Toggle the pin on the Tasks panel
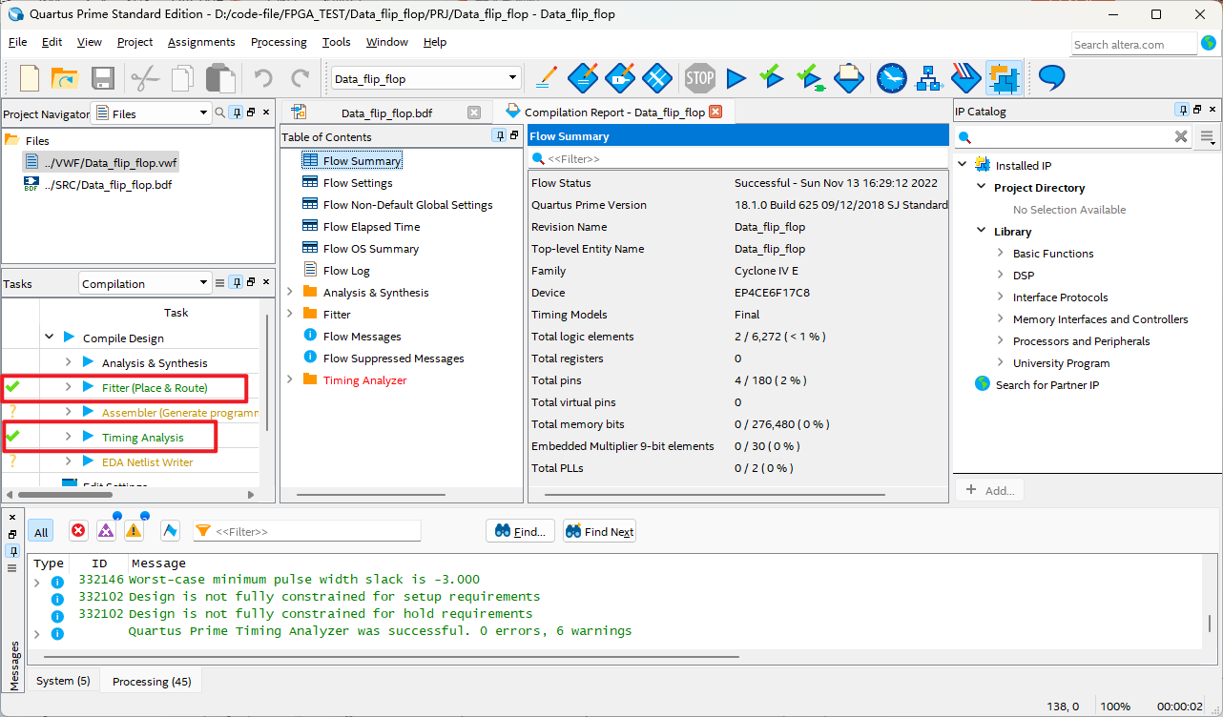Viewport: 1223px width, 717px height. click(236, 282)
